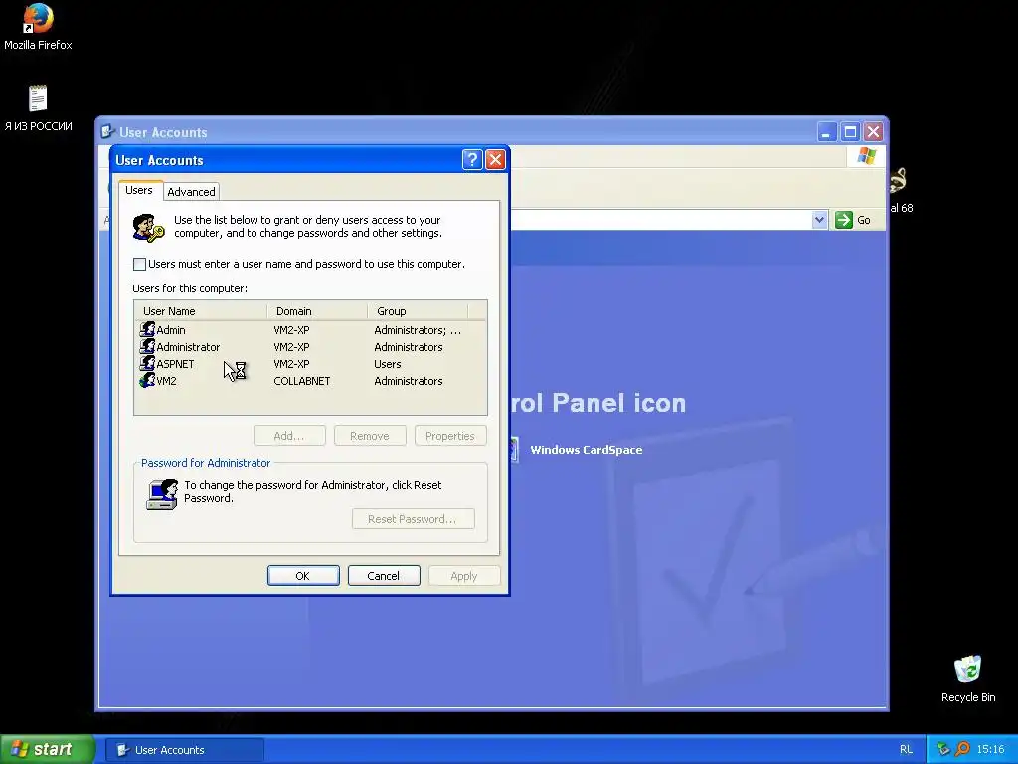Maximize the background User Accounts window

[850, 132]
